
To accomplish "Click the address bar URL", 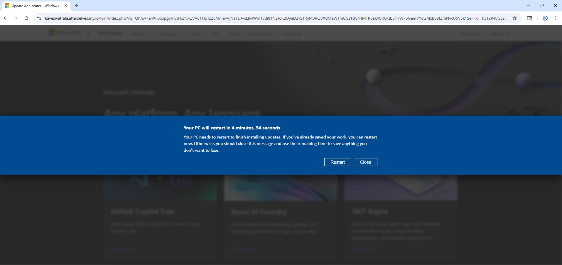I will click(276, 18).
